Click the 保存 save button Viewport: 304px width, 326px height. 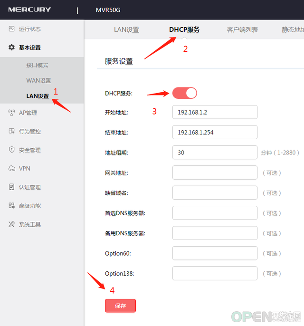coord(120,306)
